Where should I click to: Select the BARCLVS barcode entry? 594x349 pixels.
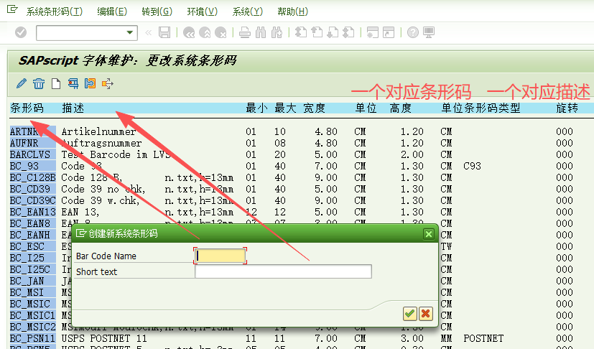(33, 154)
